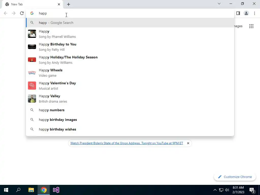Open the network status tray icon

click(x=221, y=190)
